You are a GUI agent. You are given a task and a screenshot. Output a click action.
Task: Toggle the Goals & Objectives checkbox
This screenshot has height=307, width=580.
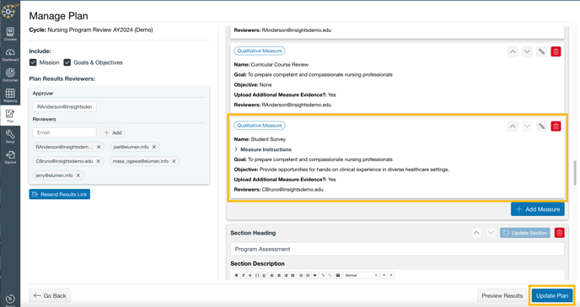(x=67, y=62)
